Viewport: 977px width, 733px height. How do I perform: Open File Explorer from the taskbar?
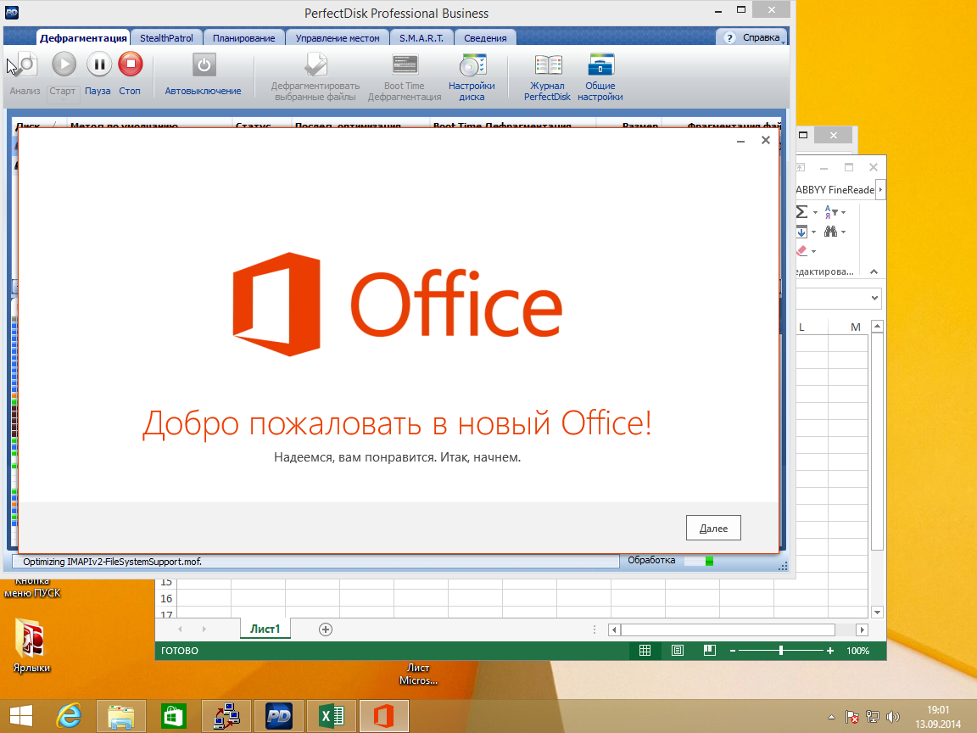[121, 716]
